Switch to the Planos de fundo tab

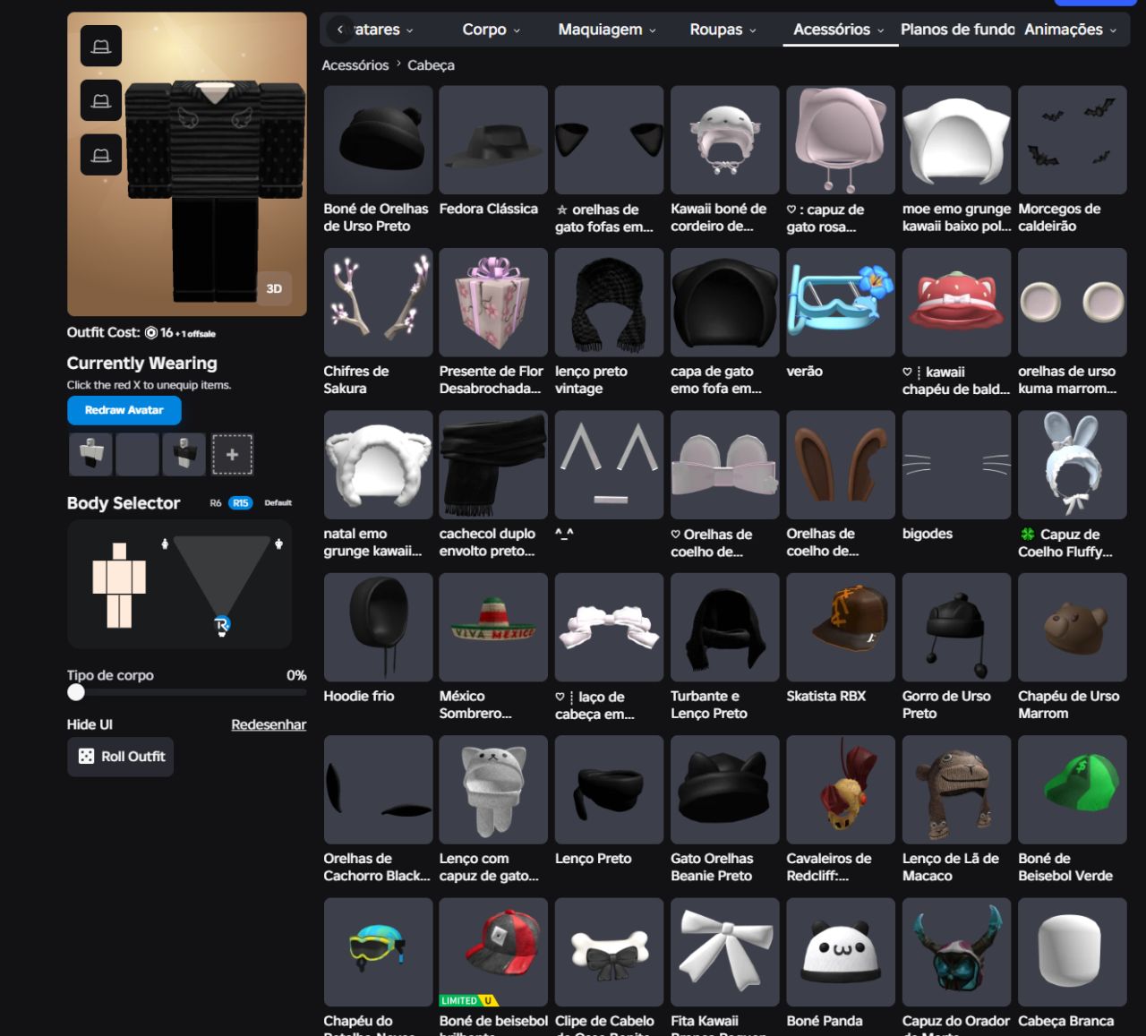click(x=957, y=30)
